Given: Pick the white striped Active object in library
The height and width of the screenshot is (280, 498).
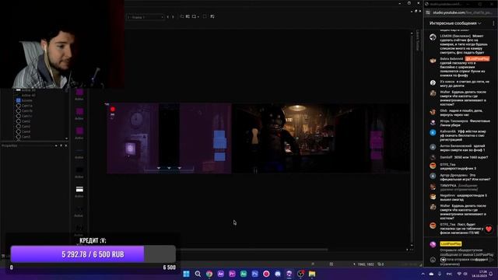Looking at the screenshot, I should 79,190.
